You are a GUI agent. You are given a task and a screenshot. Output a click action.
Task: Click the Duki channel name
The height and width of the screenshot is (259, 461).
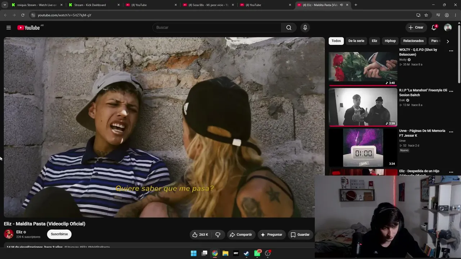click(402, 100)
